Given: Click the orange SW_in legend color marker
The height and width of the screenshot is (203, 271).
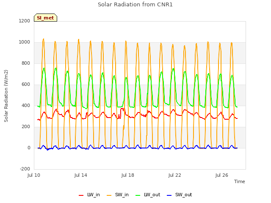Looking at the screenshot, I should pyautogui.click(x=109, y=195).
